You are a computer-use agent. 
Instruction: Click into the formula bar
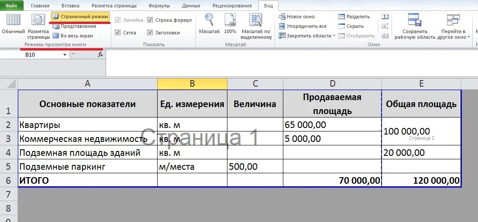tap(291, 63)
